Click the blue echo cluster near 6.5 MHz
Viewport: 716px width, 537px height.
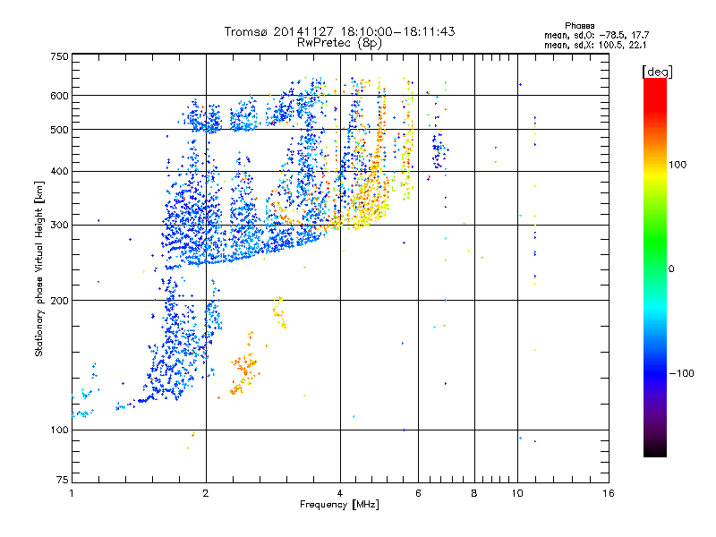pyautogui.click(x=439, y=149)
